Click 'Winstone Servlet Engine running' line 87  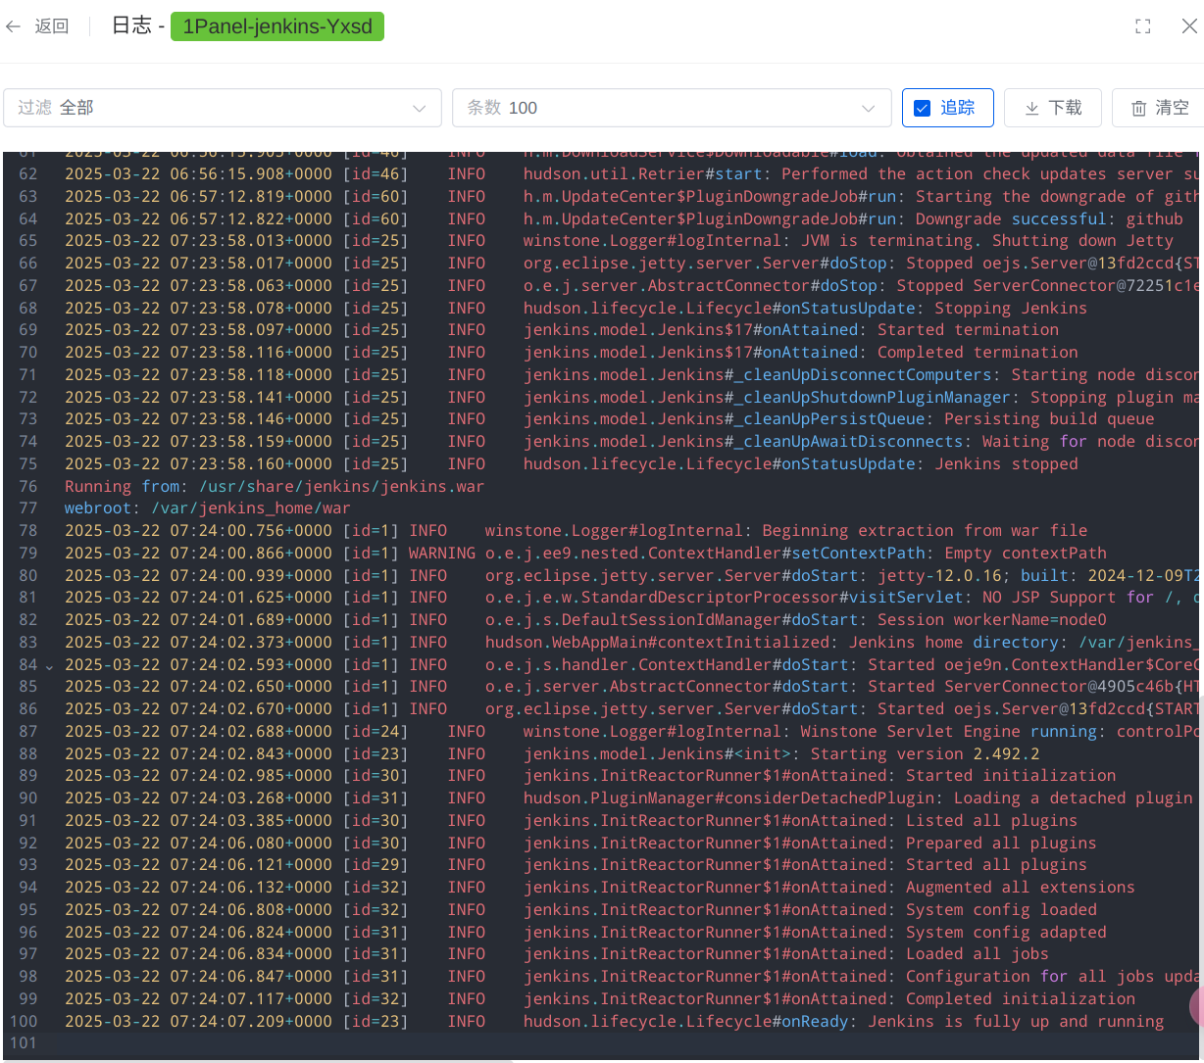pyautogui.click(x=631, y=732)
